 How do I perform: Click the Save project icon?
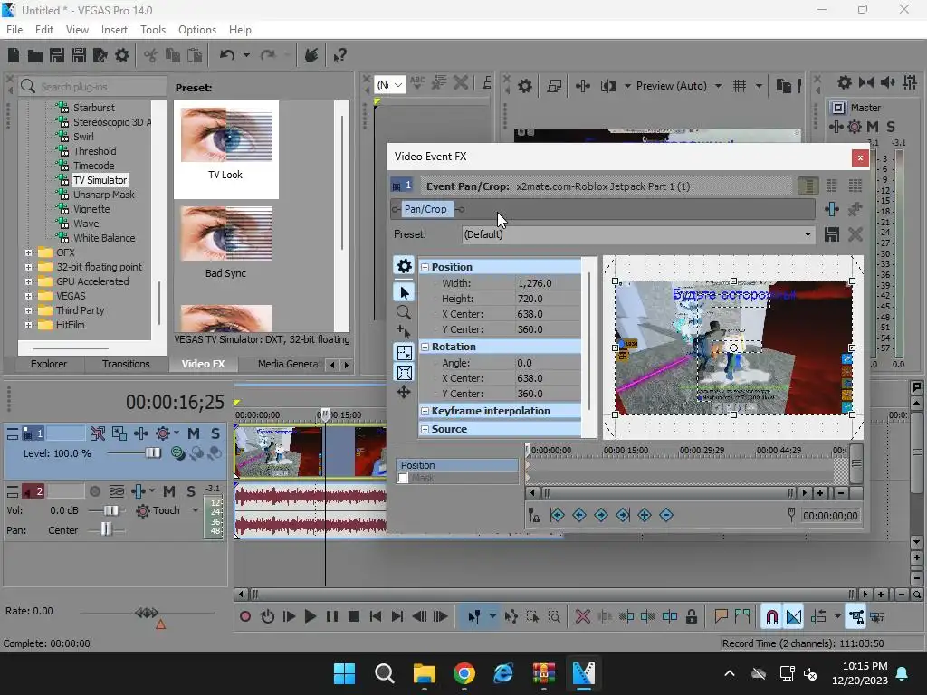tap(57, 55)
